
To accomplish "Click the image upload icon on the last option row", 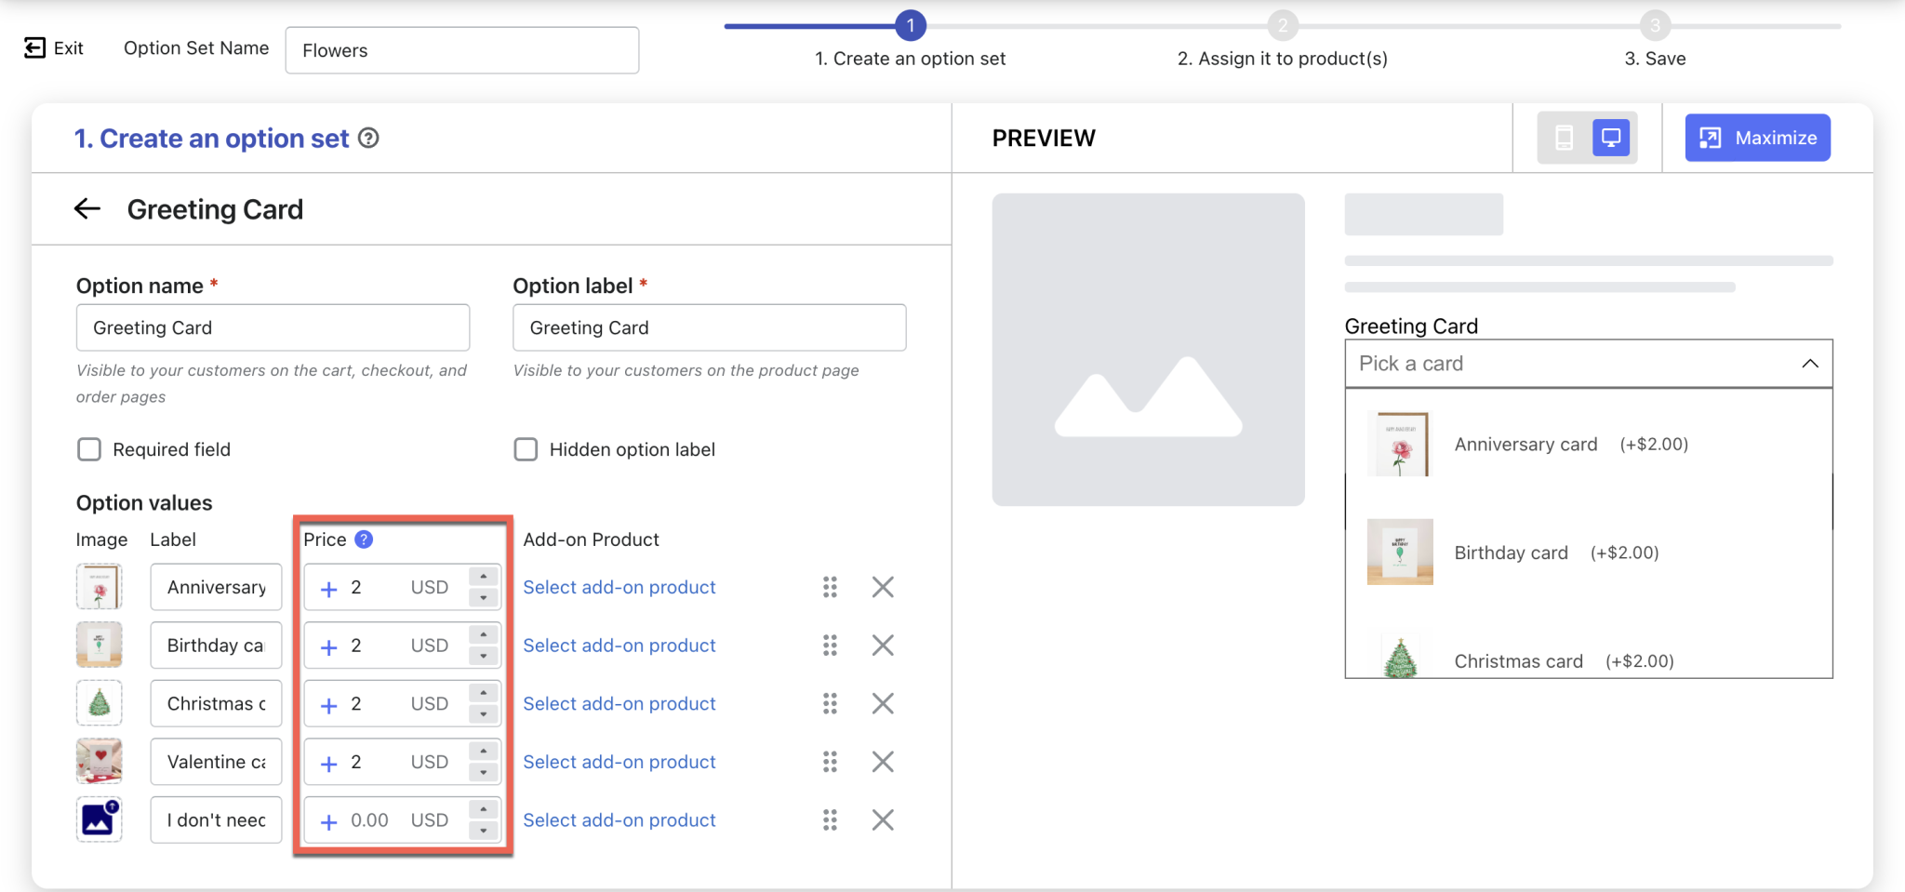I will (x=99, y=819).
